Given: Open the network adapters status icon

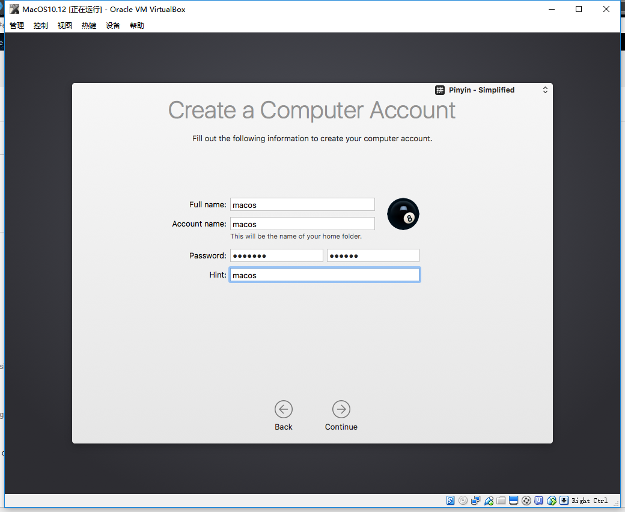Looking at the screenshot, I should pos(475,501).
